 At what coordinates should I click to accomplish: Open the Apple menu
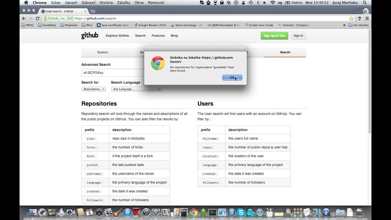pos(26,2)
